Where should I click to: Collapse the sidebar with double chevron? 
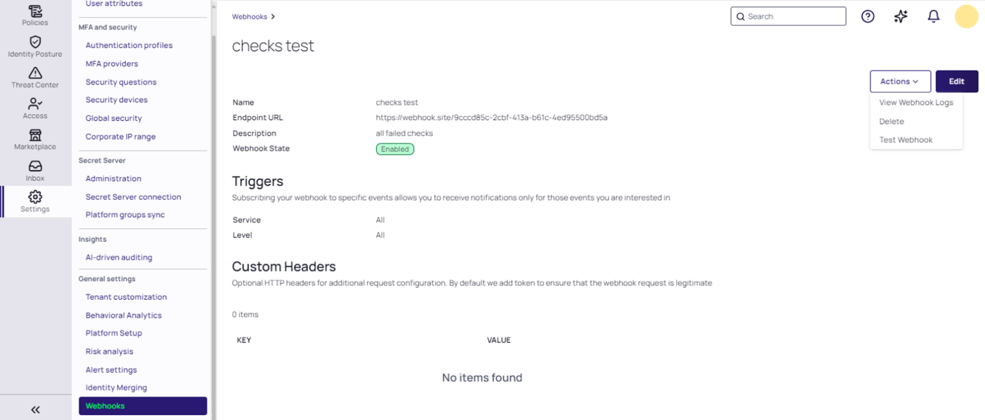[35, 410]
